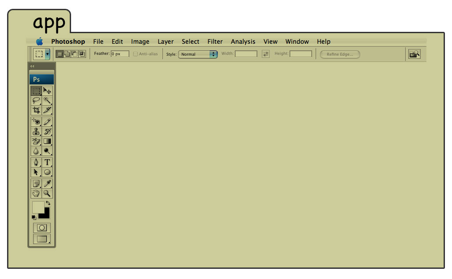The width and height of the screenshot is (452, 279).
Task: Open the File menu
Action: pyautogui.click(x=98, y=42)
